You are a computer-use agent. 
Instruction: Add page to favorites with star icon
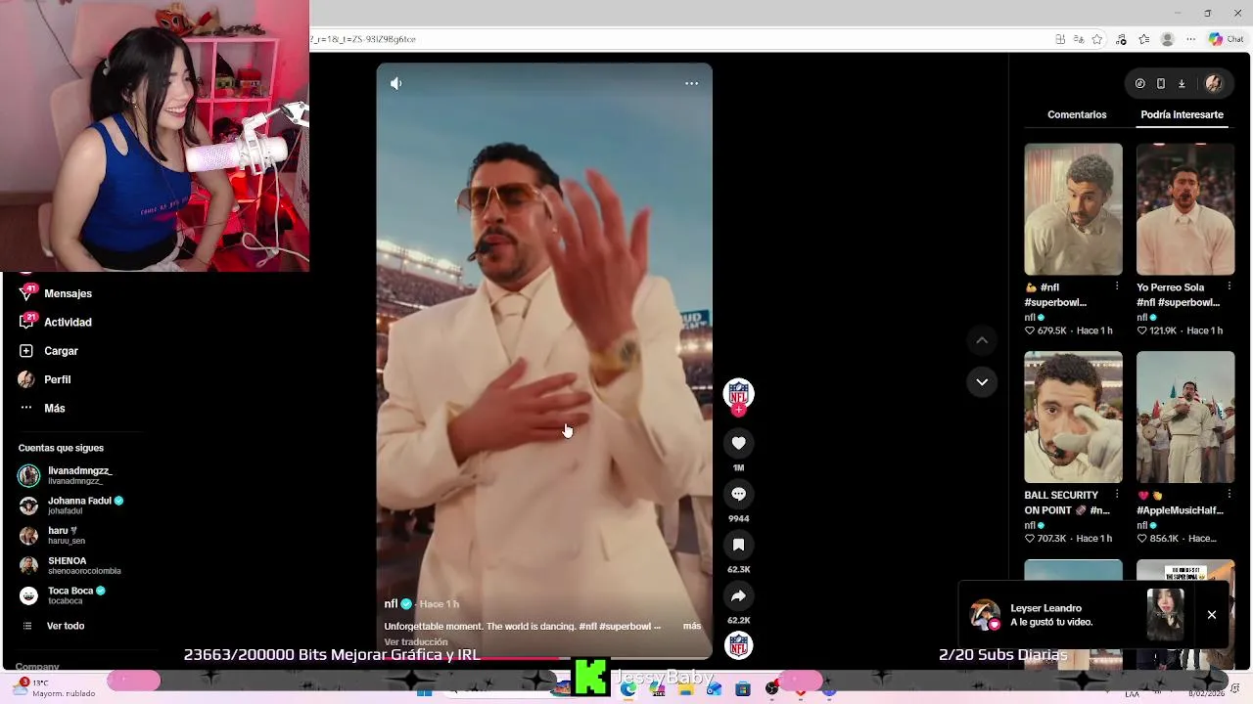pos(1097,39)
